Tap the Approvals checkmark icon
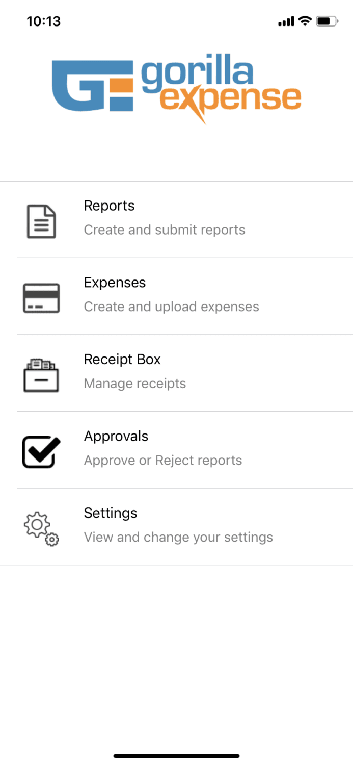The height and width of the screenshot is (765, 353). click(41, 450)
